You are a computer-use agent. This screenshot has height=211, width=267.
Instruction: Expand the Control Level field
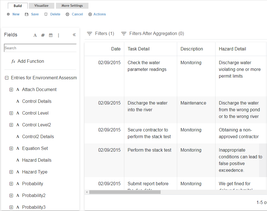click(11, 113)
